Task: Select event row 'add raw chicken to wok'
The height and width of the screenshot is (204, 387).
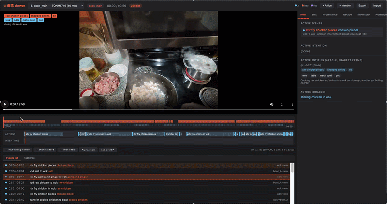Action: pos(147,183)
